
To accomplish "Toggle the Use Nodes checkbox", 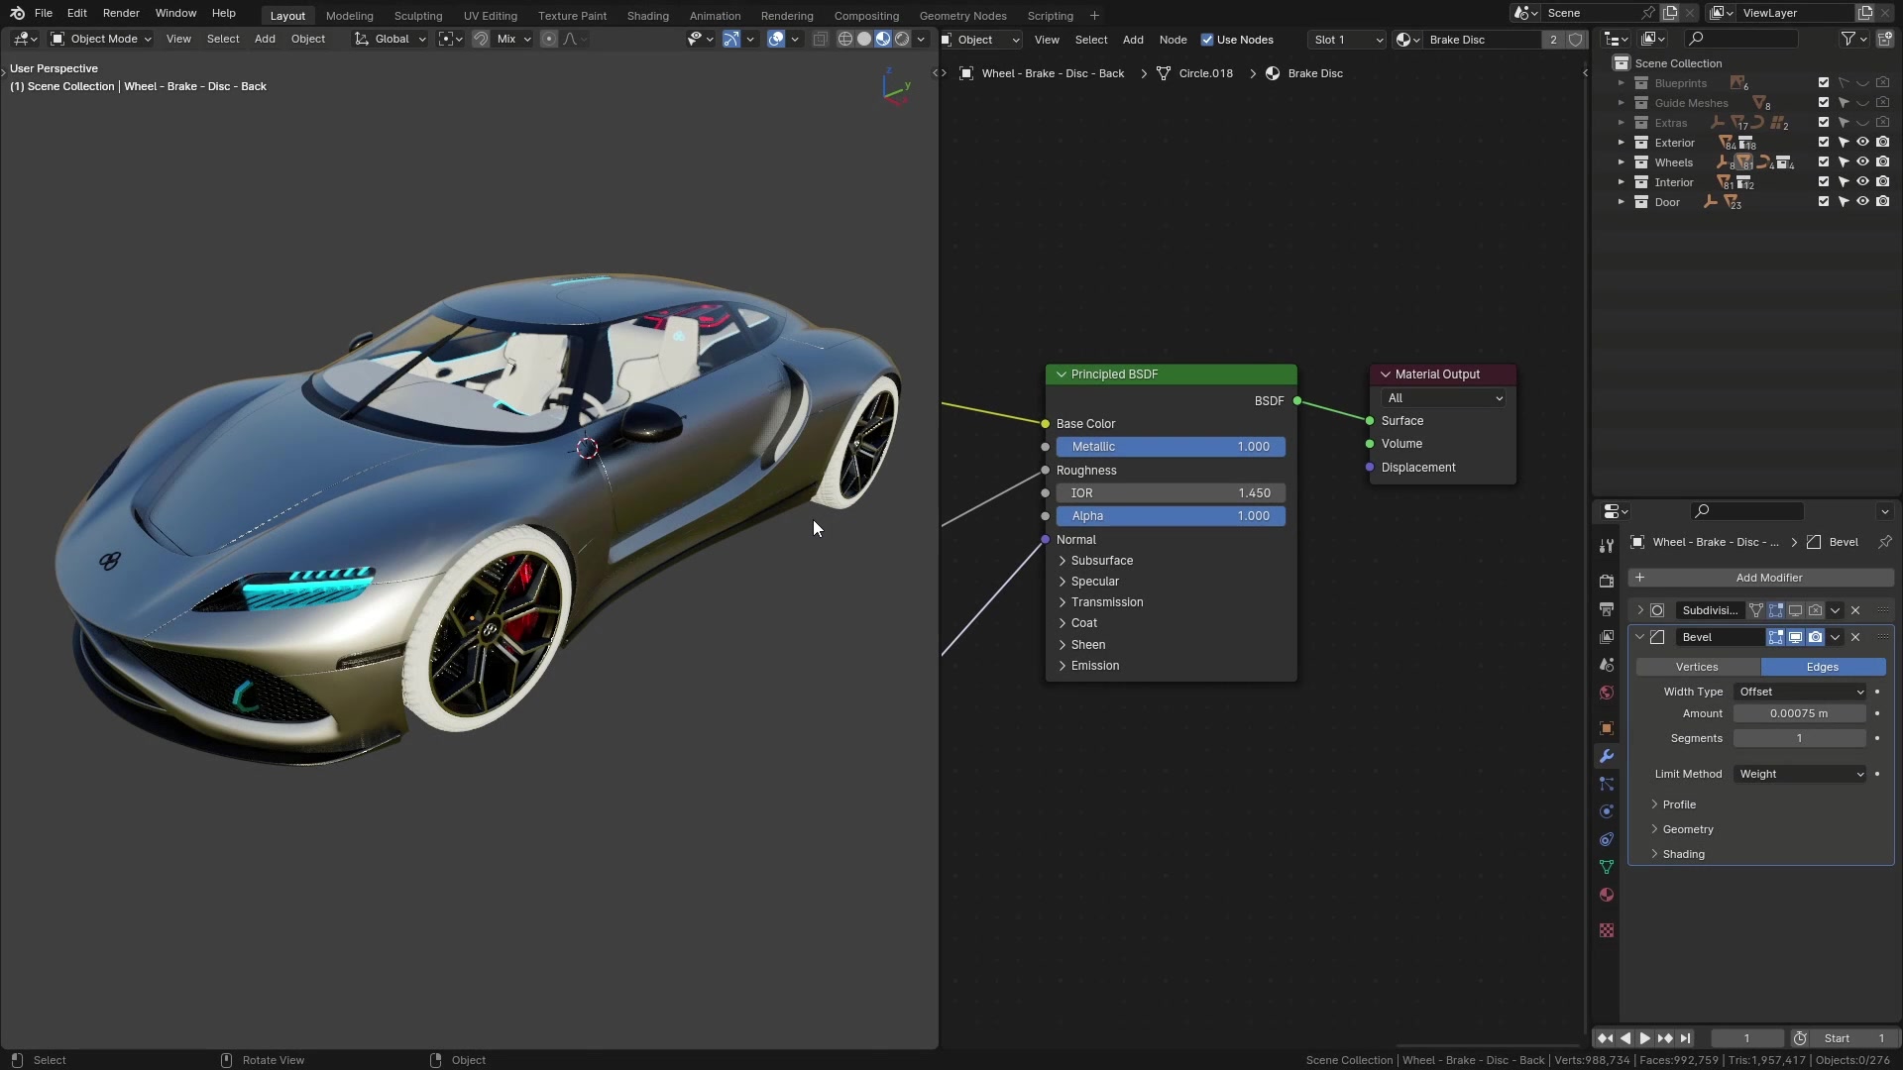I will tap(1207, 40).
